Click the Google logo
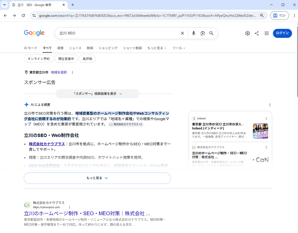 click(x=34, y=33)
